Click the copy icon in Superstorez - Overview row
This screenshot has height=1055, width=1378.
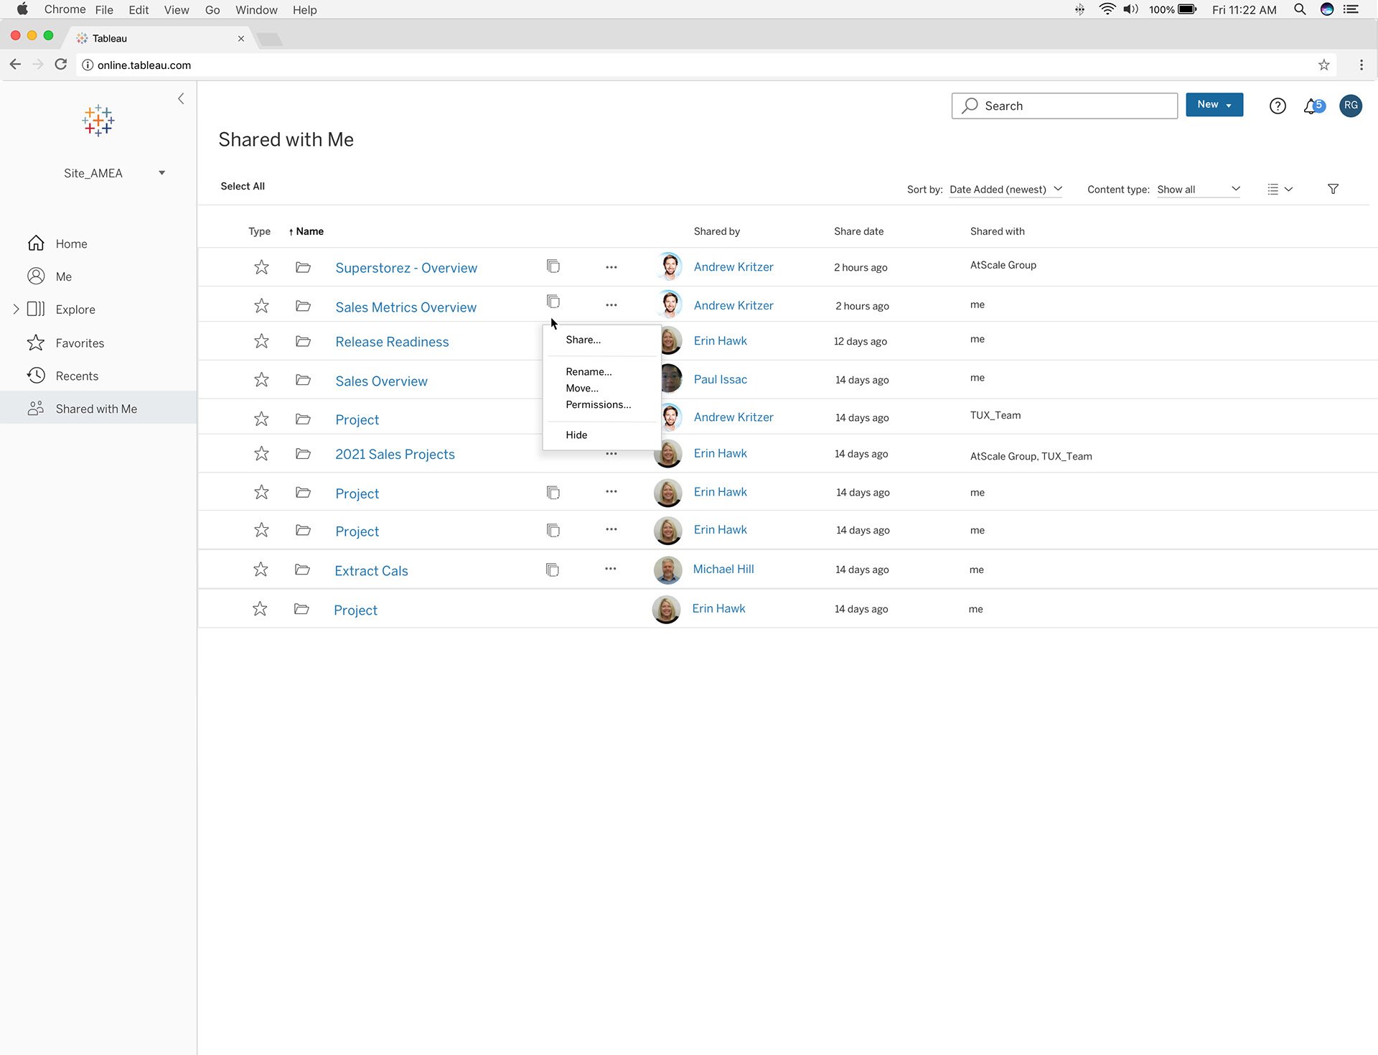[553, 266]
